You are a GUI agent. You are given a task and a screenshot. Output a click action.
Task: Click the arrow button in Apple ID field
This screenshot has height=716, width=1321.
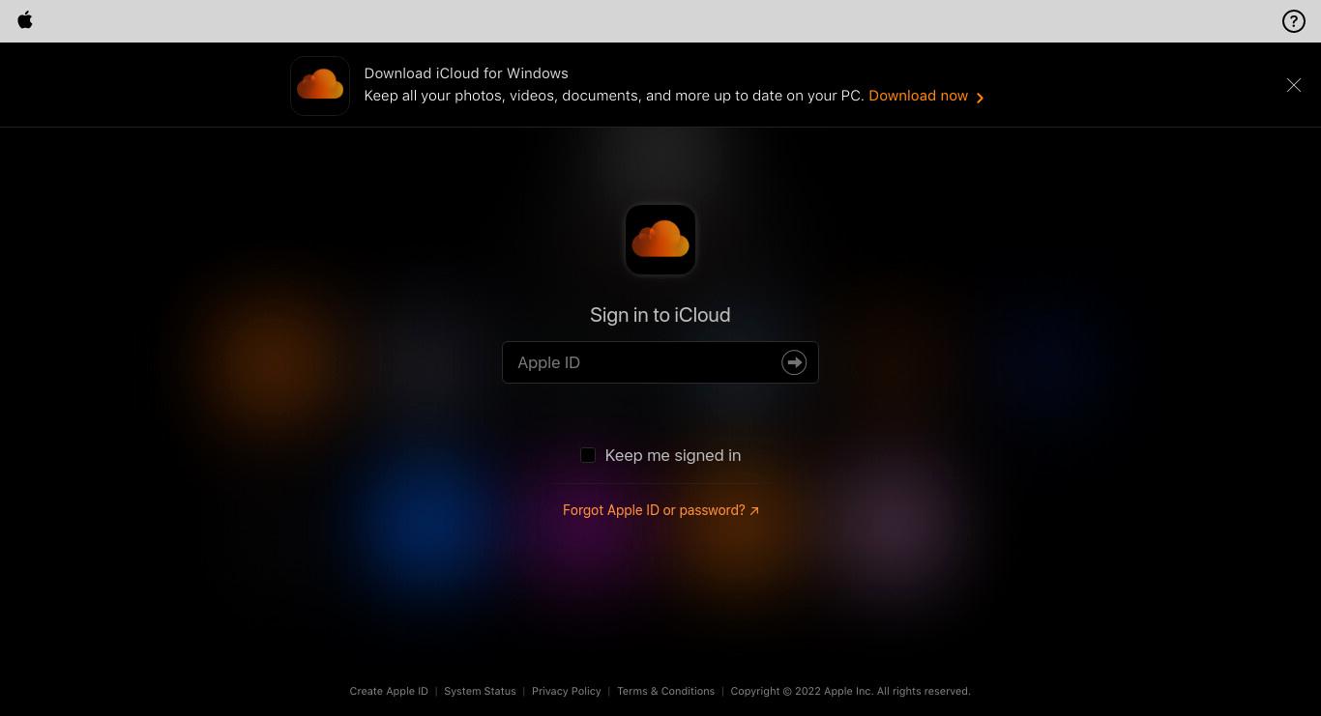point(794,362)
